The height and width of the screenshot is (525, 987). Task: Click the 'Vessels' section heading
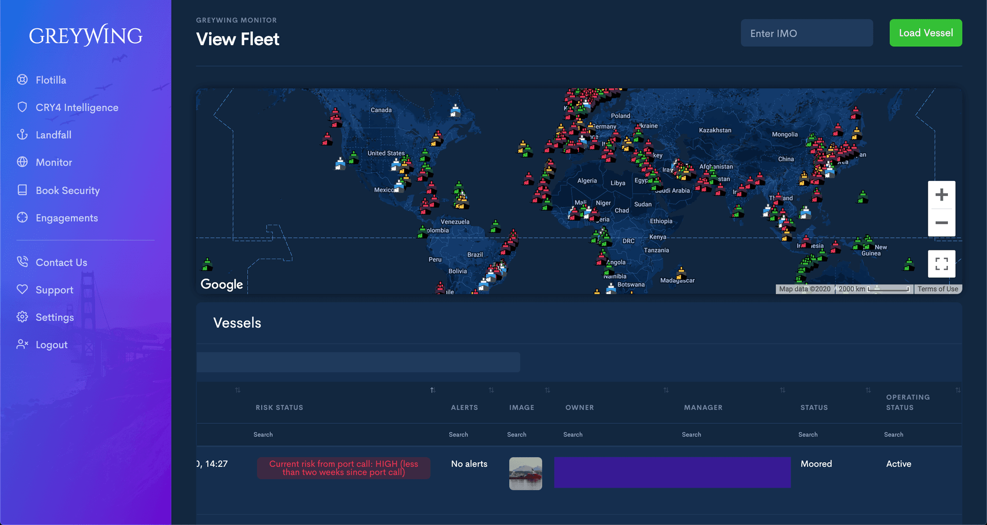(237, 323)
